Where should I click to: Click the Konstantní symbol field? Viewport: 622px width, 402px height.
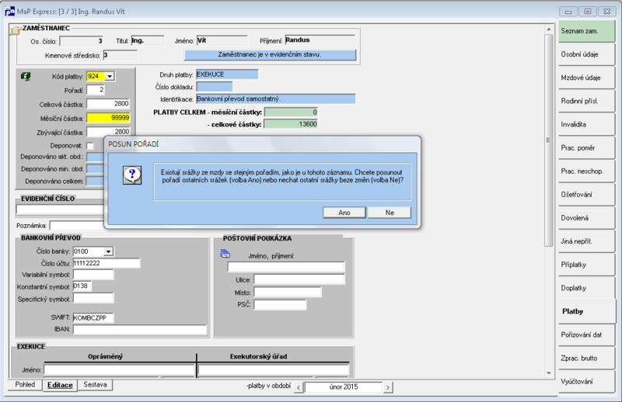82,286
